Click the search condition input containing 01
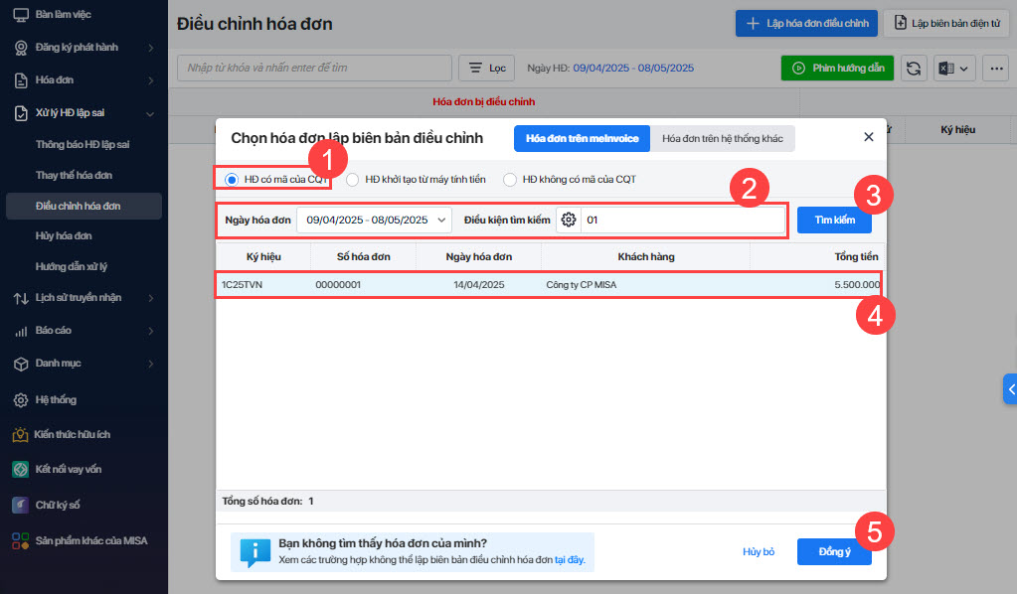This screenshot has width=1017, height=594. 682,220
